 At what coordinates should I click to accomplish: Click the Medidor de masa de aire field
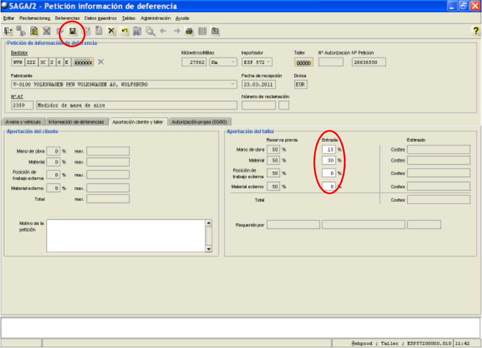pyautogui.click(x=137, y=105)
